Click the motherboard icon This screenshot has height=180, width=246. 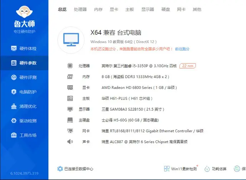click(70, 98)
